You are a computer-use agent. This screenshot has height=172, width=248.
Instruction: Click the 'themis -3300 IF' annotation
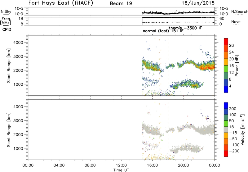coord(185,28)
